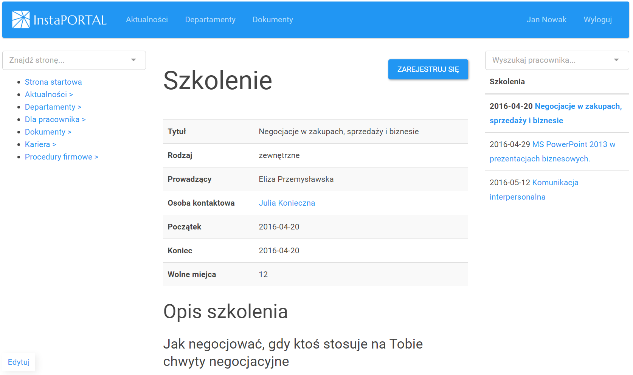The width and height of the screenshot is (633, 375).
Task: Expand Aktualności in the sidebar list
Action: point(49,95)
